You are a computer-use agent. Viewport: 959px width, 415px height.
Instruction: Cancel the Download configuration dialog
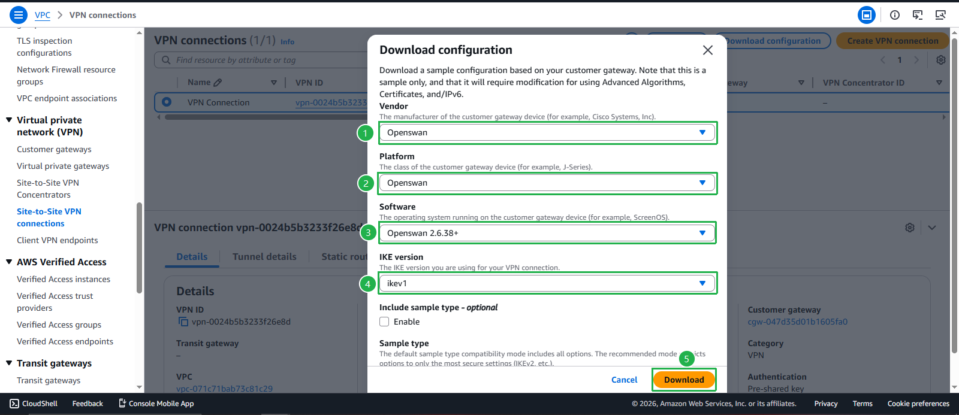(x=624, y=380)
